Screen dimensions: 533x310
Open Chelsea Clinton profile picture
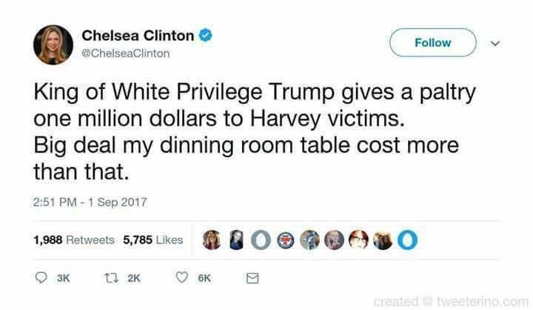[x=53, y=44]
